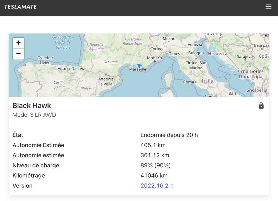Click the 41046 km odometer value
The width and height of the screenshot is (278, 201).
click(x=154, y=175)
